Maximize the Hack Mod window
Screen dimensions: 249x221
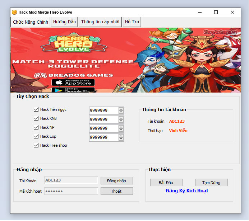click(216, 12)
